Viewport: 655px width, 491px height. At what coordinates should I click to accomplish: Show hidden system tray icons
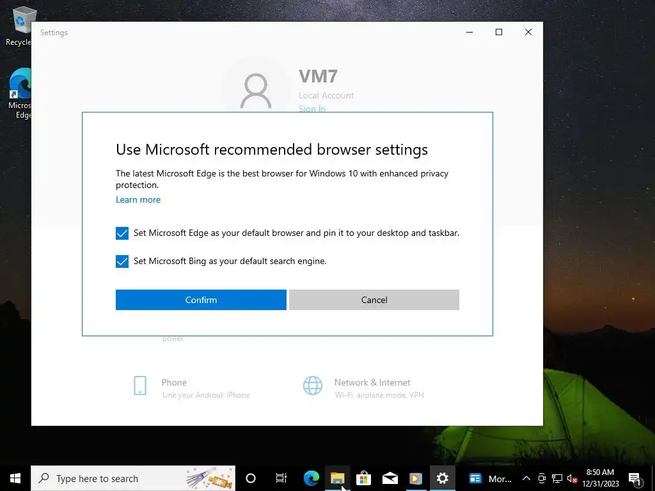point(526,478)
